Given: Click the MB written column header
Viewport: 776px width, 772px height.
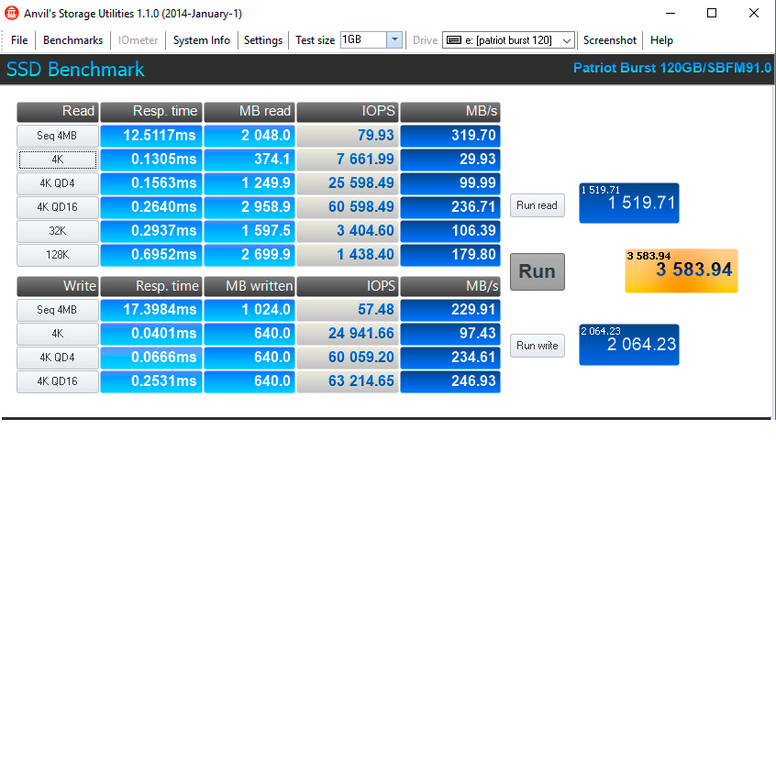Looking at the screenshot, I should (x=249, y=286).
